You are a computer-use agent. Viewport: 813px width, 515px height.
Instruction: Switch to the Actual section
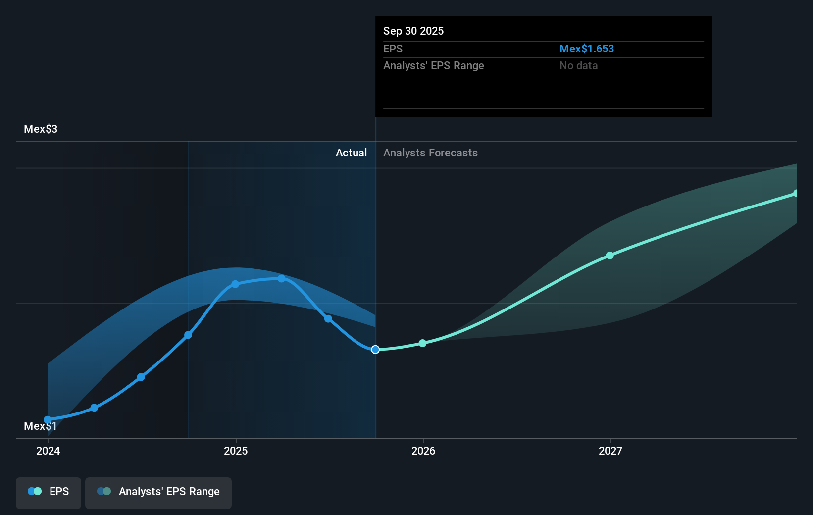[351, 153]
